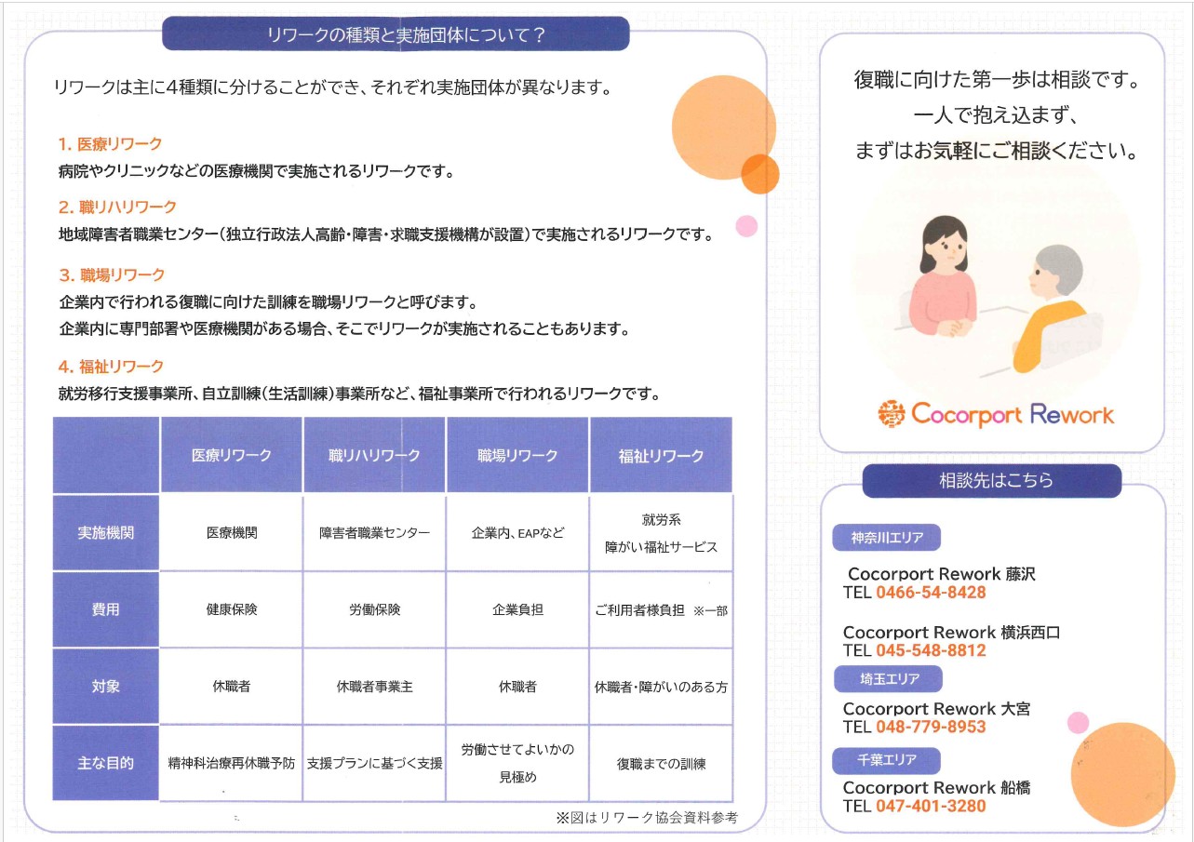Click the Cocorport Rework logo wordmark
The width and height of the screenshot is (1194, 842).
(x=1013, y=414)
